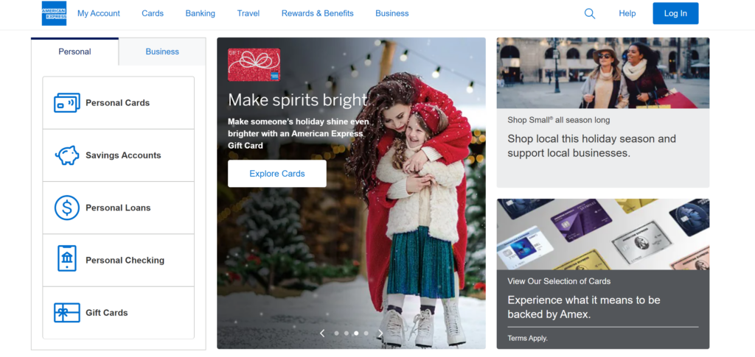The image size is (755, 357).
Task: Open the Rewards & Benefits menu
Action: pos(317,13)
